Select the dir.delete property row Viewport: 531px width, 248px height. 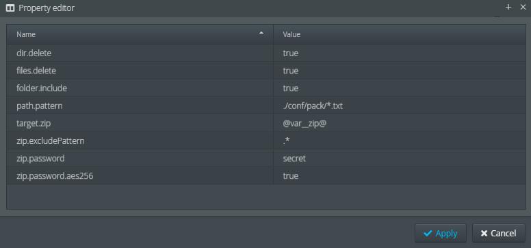266,53
